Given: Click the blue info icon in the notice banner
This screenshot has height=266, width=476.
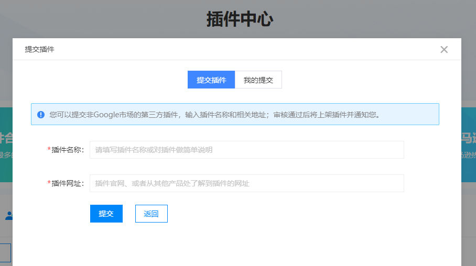Looking at the screenshot, I should (41, 114).
